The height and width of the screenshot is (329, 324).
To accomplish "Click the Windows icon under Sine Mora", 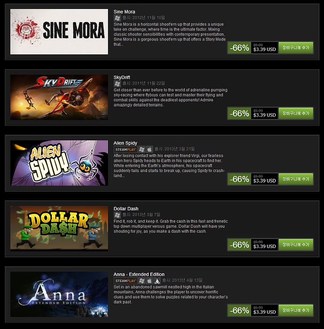I will point(117,18).
